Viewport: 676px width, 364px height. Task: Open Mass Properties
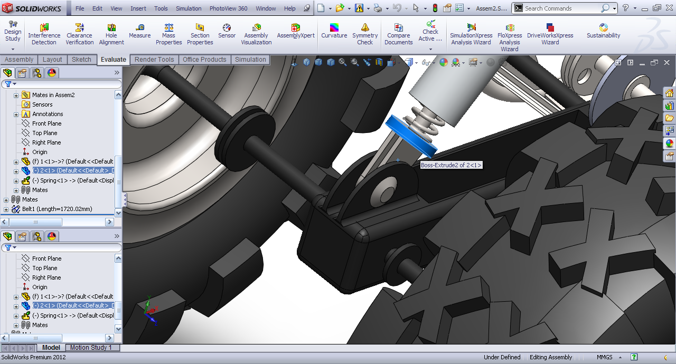coord(168,34)
